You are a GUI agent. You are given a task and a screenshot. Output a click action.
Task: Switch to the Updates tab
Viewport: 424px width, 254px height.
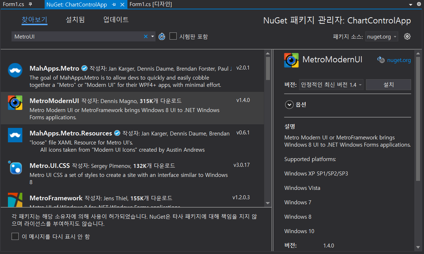(x=116, y=19)
